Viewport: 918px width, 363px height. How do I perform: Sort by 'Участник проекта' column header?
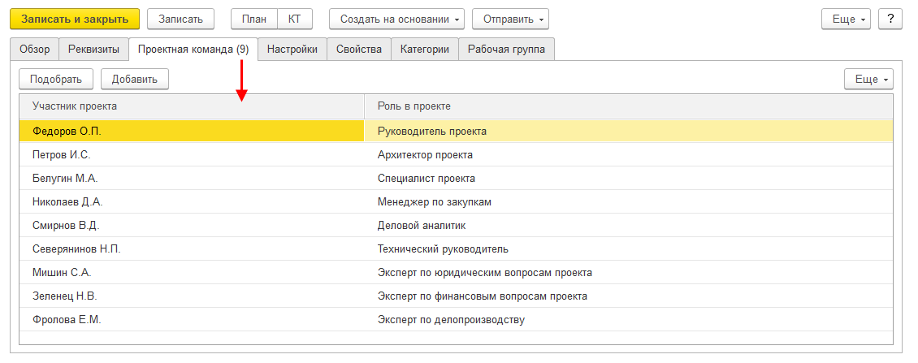[x=191, y=106]
